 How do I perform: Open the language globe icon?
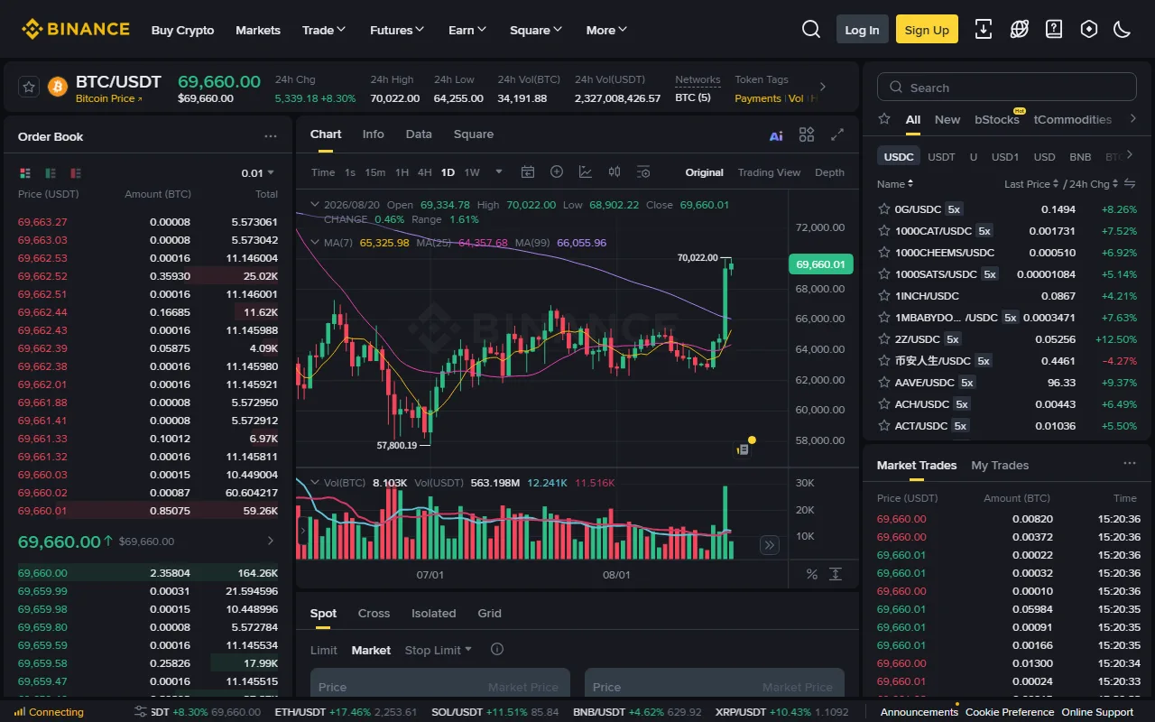pos(1019,30)
